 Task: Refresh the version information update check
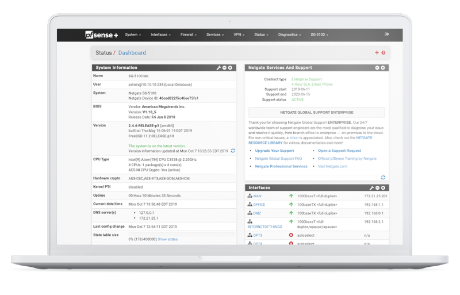tap(233, 151)
